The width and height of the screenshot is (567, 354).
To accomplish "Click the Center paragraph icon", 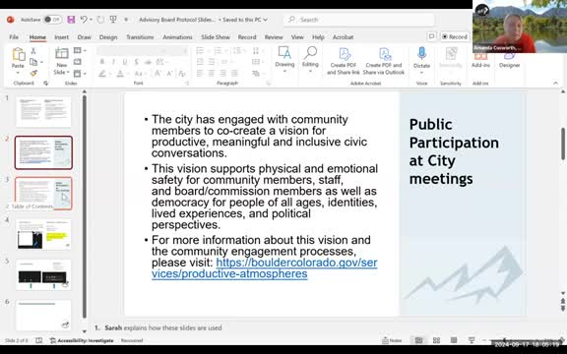I will (212, 74).
